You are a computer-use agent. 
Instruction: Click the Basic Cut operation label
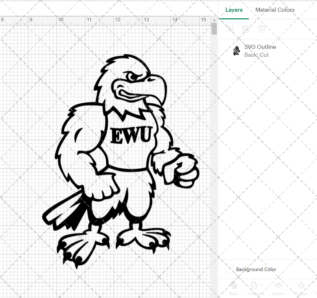click(x=256, y=55)
